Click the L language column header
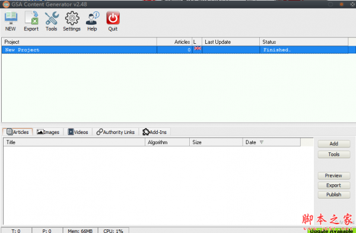 (x=197, y=42)
